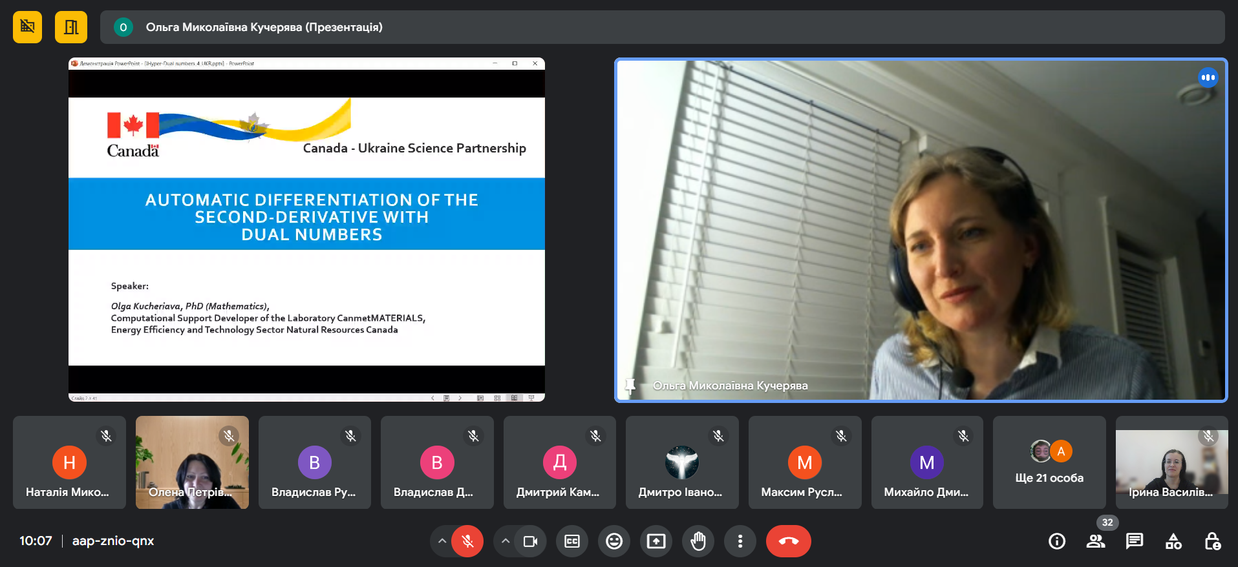Expand audio settings chevron beside microphone
Image resolution: width=1238 pixels, height=567 pixels.
[x=442, y=541]
